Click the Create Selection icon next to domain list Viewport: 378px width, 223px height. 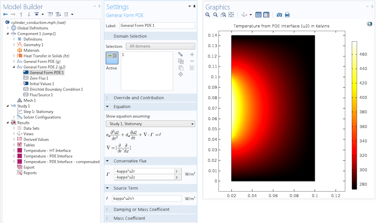(180, 54)
